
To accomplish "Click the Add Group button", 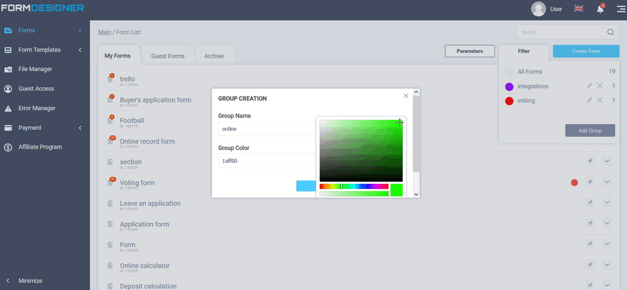I will point(590,130).
